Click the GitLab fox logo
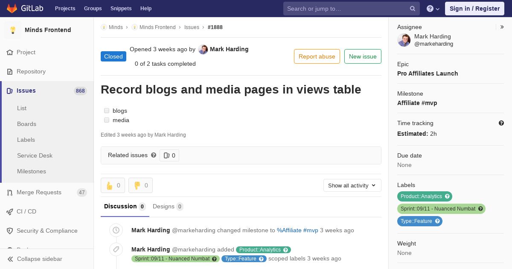 coord(12,9)
